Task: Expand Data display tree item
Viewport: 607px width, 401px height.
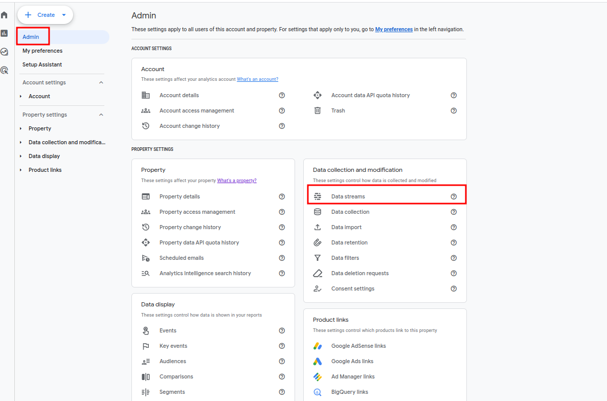Action: (21, 156)
